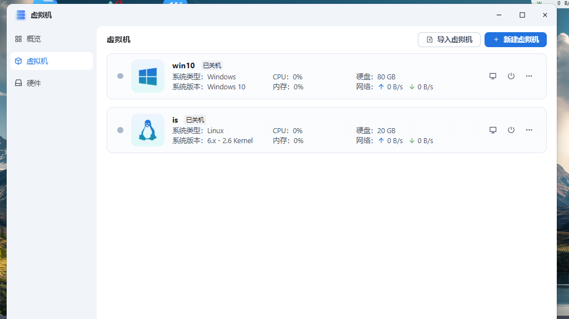The image size is (569, 319).
Task: Power on the win10 virtual machine
Action: [x=511, y=76]
